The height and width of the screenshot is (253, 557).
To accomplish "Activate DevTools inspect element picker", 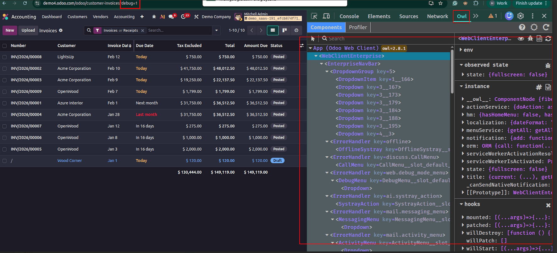I will coord(314,16).
